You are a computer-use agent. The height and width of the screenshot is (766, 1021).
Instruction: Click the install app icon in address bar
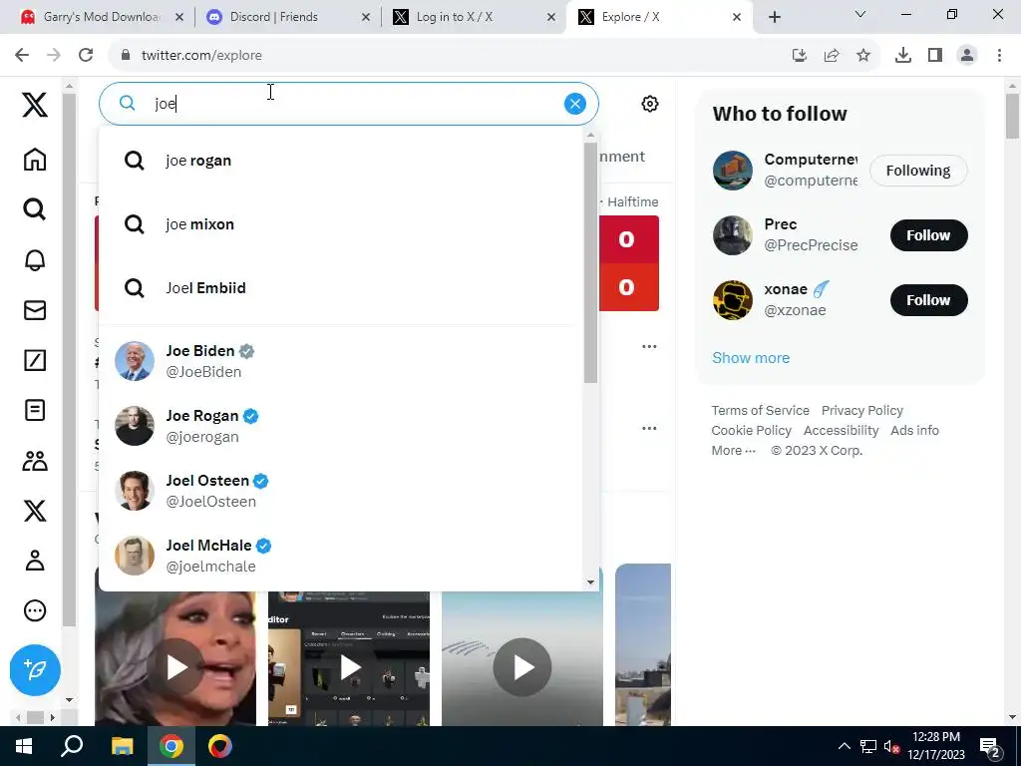click(x=800, y=56)
